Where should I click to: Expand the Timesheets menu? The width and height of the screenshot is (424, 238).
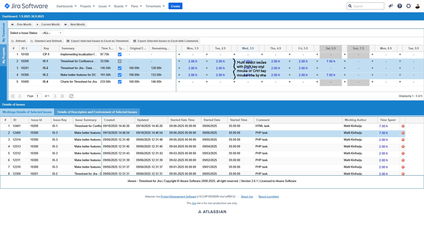[155, 6]
